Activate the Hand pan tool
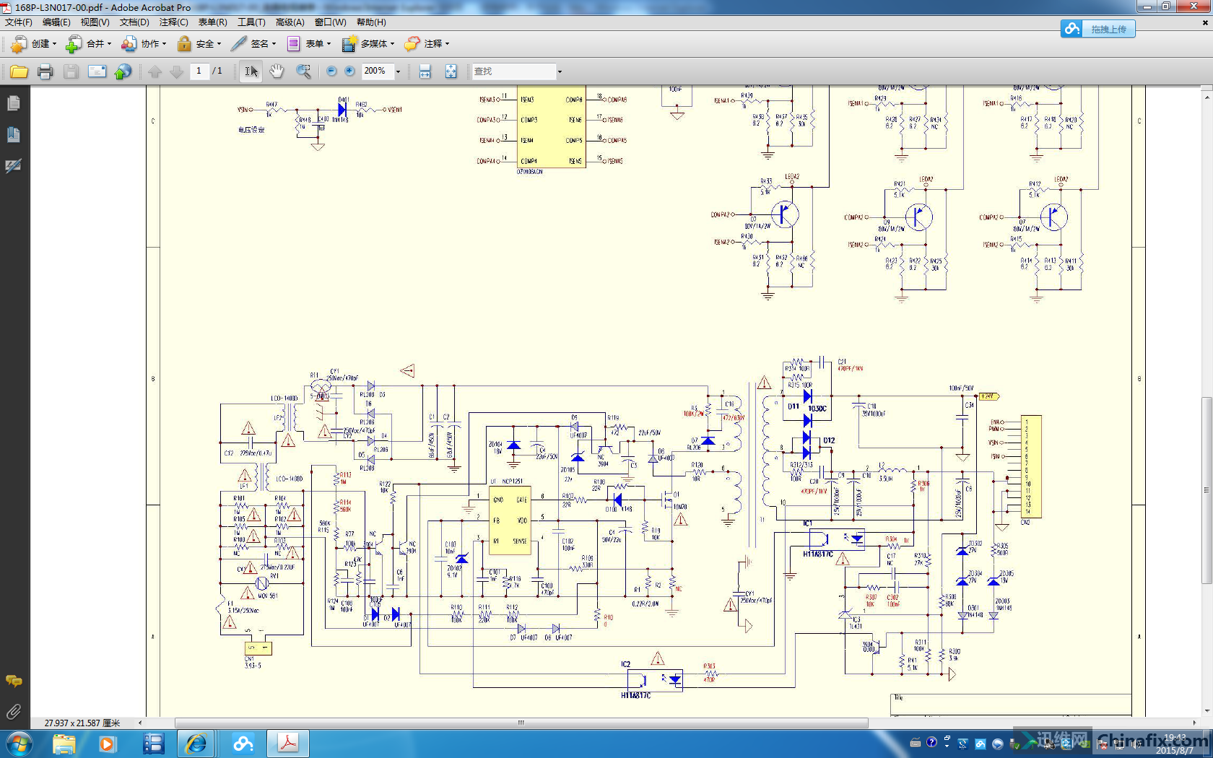 click(x=277, y=71)
